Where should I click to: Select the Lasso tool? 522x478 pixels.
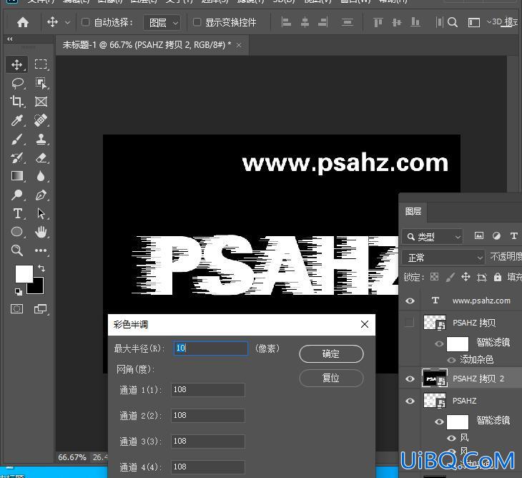pos(17,83)
